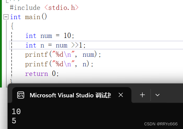Click the terminal icon in console tab
Viewport: 183px width, 129px height.
pos(21,95)
